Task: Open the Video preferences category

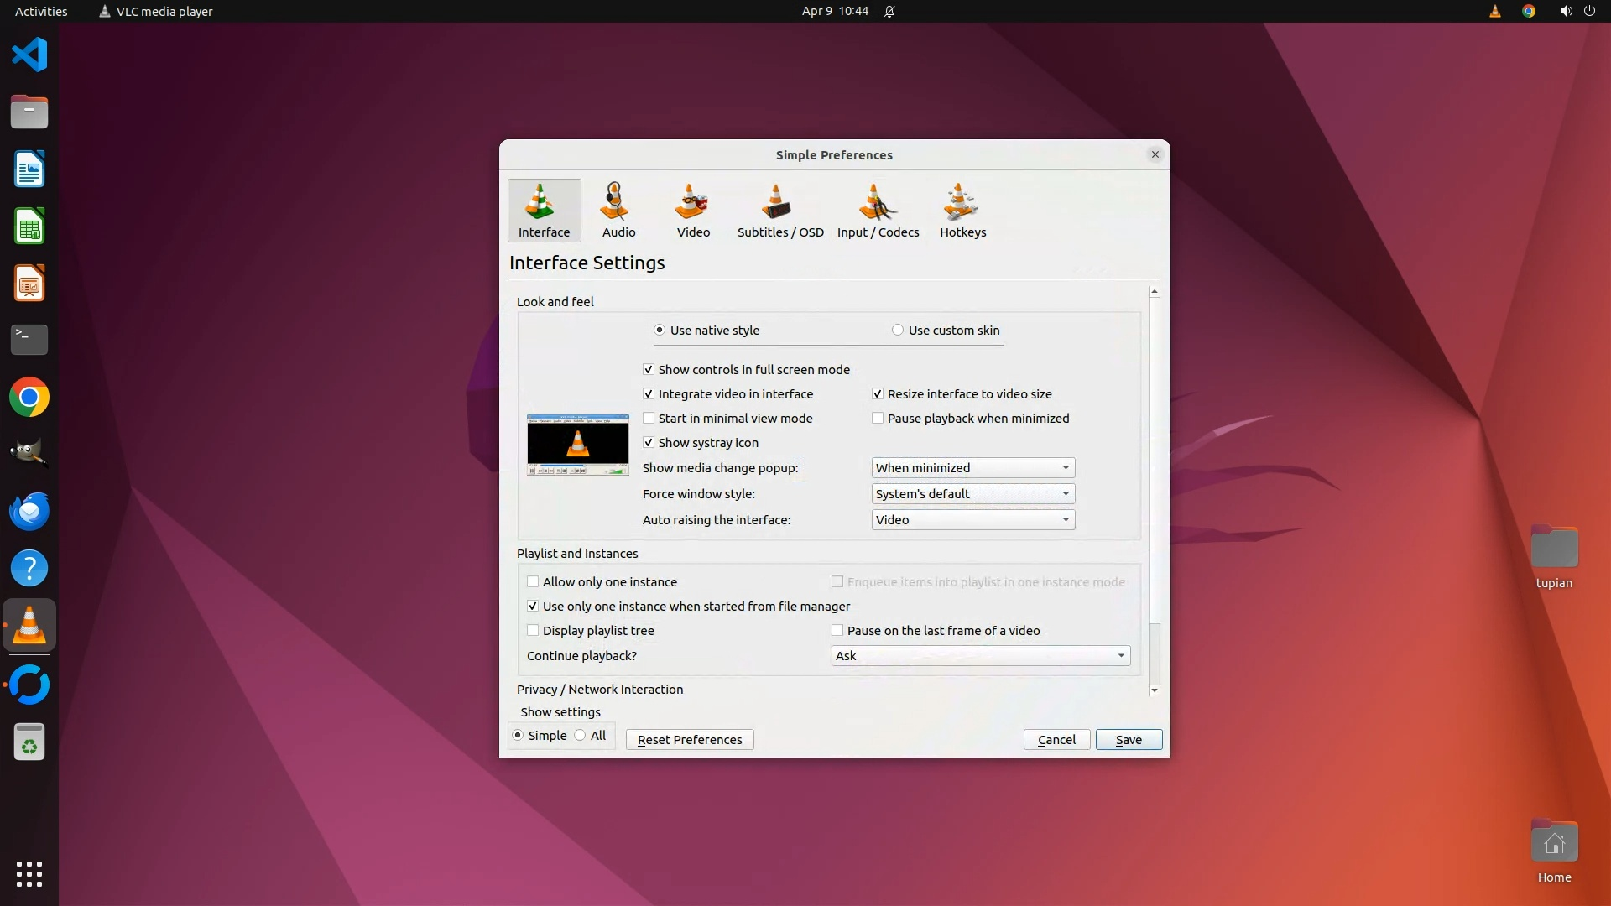Action: (693, 211)
